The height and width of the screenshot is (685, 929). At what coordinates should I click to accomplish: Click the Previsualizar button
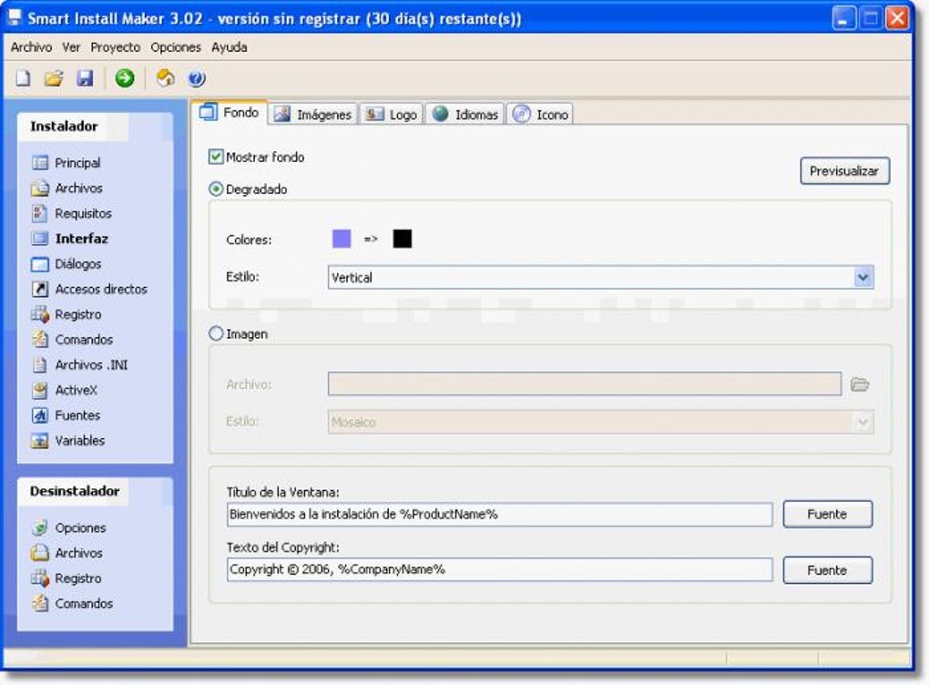tap(844, 170)
